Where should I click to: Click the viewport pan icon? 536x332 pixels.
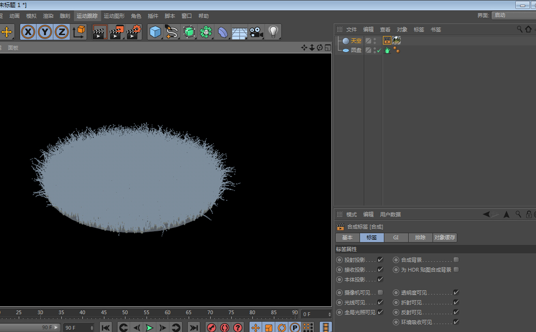(304, 47)
